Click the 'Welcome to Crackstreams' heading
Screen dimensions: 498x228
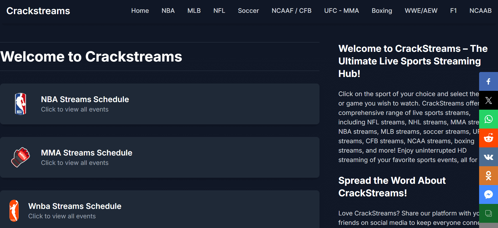[x=91, y=57]
